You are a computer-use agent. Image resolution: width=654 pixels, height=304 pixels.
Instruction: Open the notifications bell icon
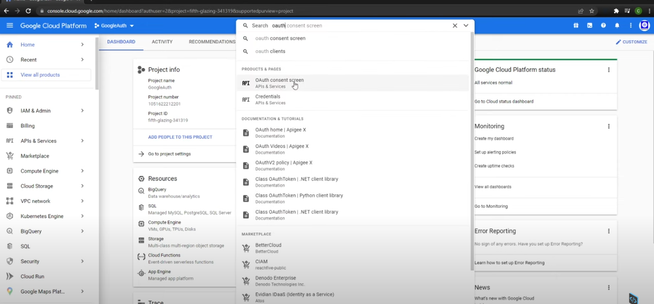click(x=617, y=26)
